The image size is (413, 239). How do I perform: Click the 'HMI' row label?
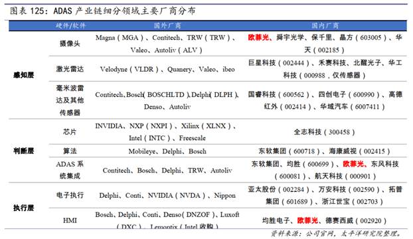[70, 220]
